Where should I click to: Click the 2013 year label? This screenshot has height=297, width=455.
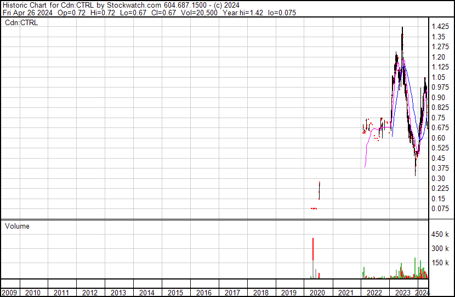118,293
